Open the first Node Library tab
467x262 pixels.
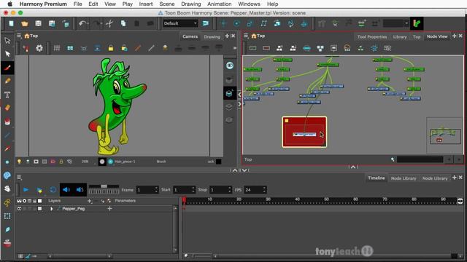pyautogui.click(x=404, y=178)
